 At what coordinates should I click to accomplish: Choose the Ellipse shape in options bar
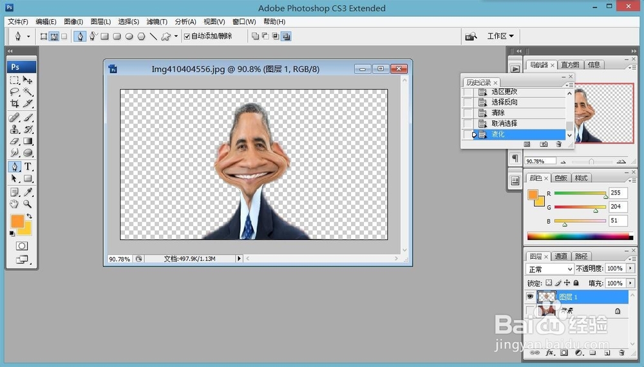(x=129, y=37)
